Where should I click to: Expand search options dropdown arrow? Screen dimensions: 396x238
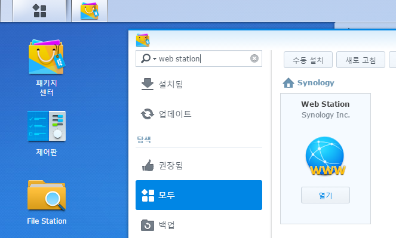(x=155, y=58)
